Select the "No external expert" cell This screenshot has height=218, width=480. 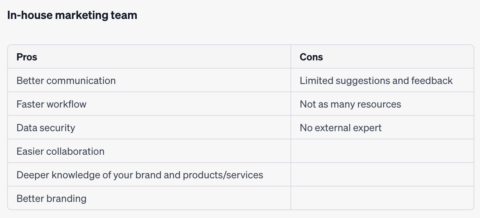(x=341, y=128)
